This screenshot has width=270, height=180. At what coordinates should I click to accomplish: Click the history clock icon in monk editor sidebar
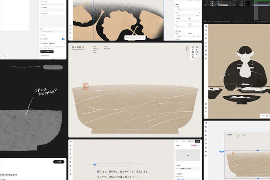206,104
